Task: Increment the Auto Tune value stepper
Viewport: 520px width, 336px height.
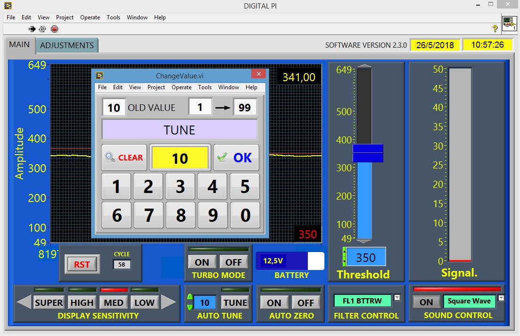Action: (x=190, y=297)
